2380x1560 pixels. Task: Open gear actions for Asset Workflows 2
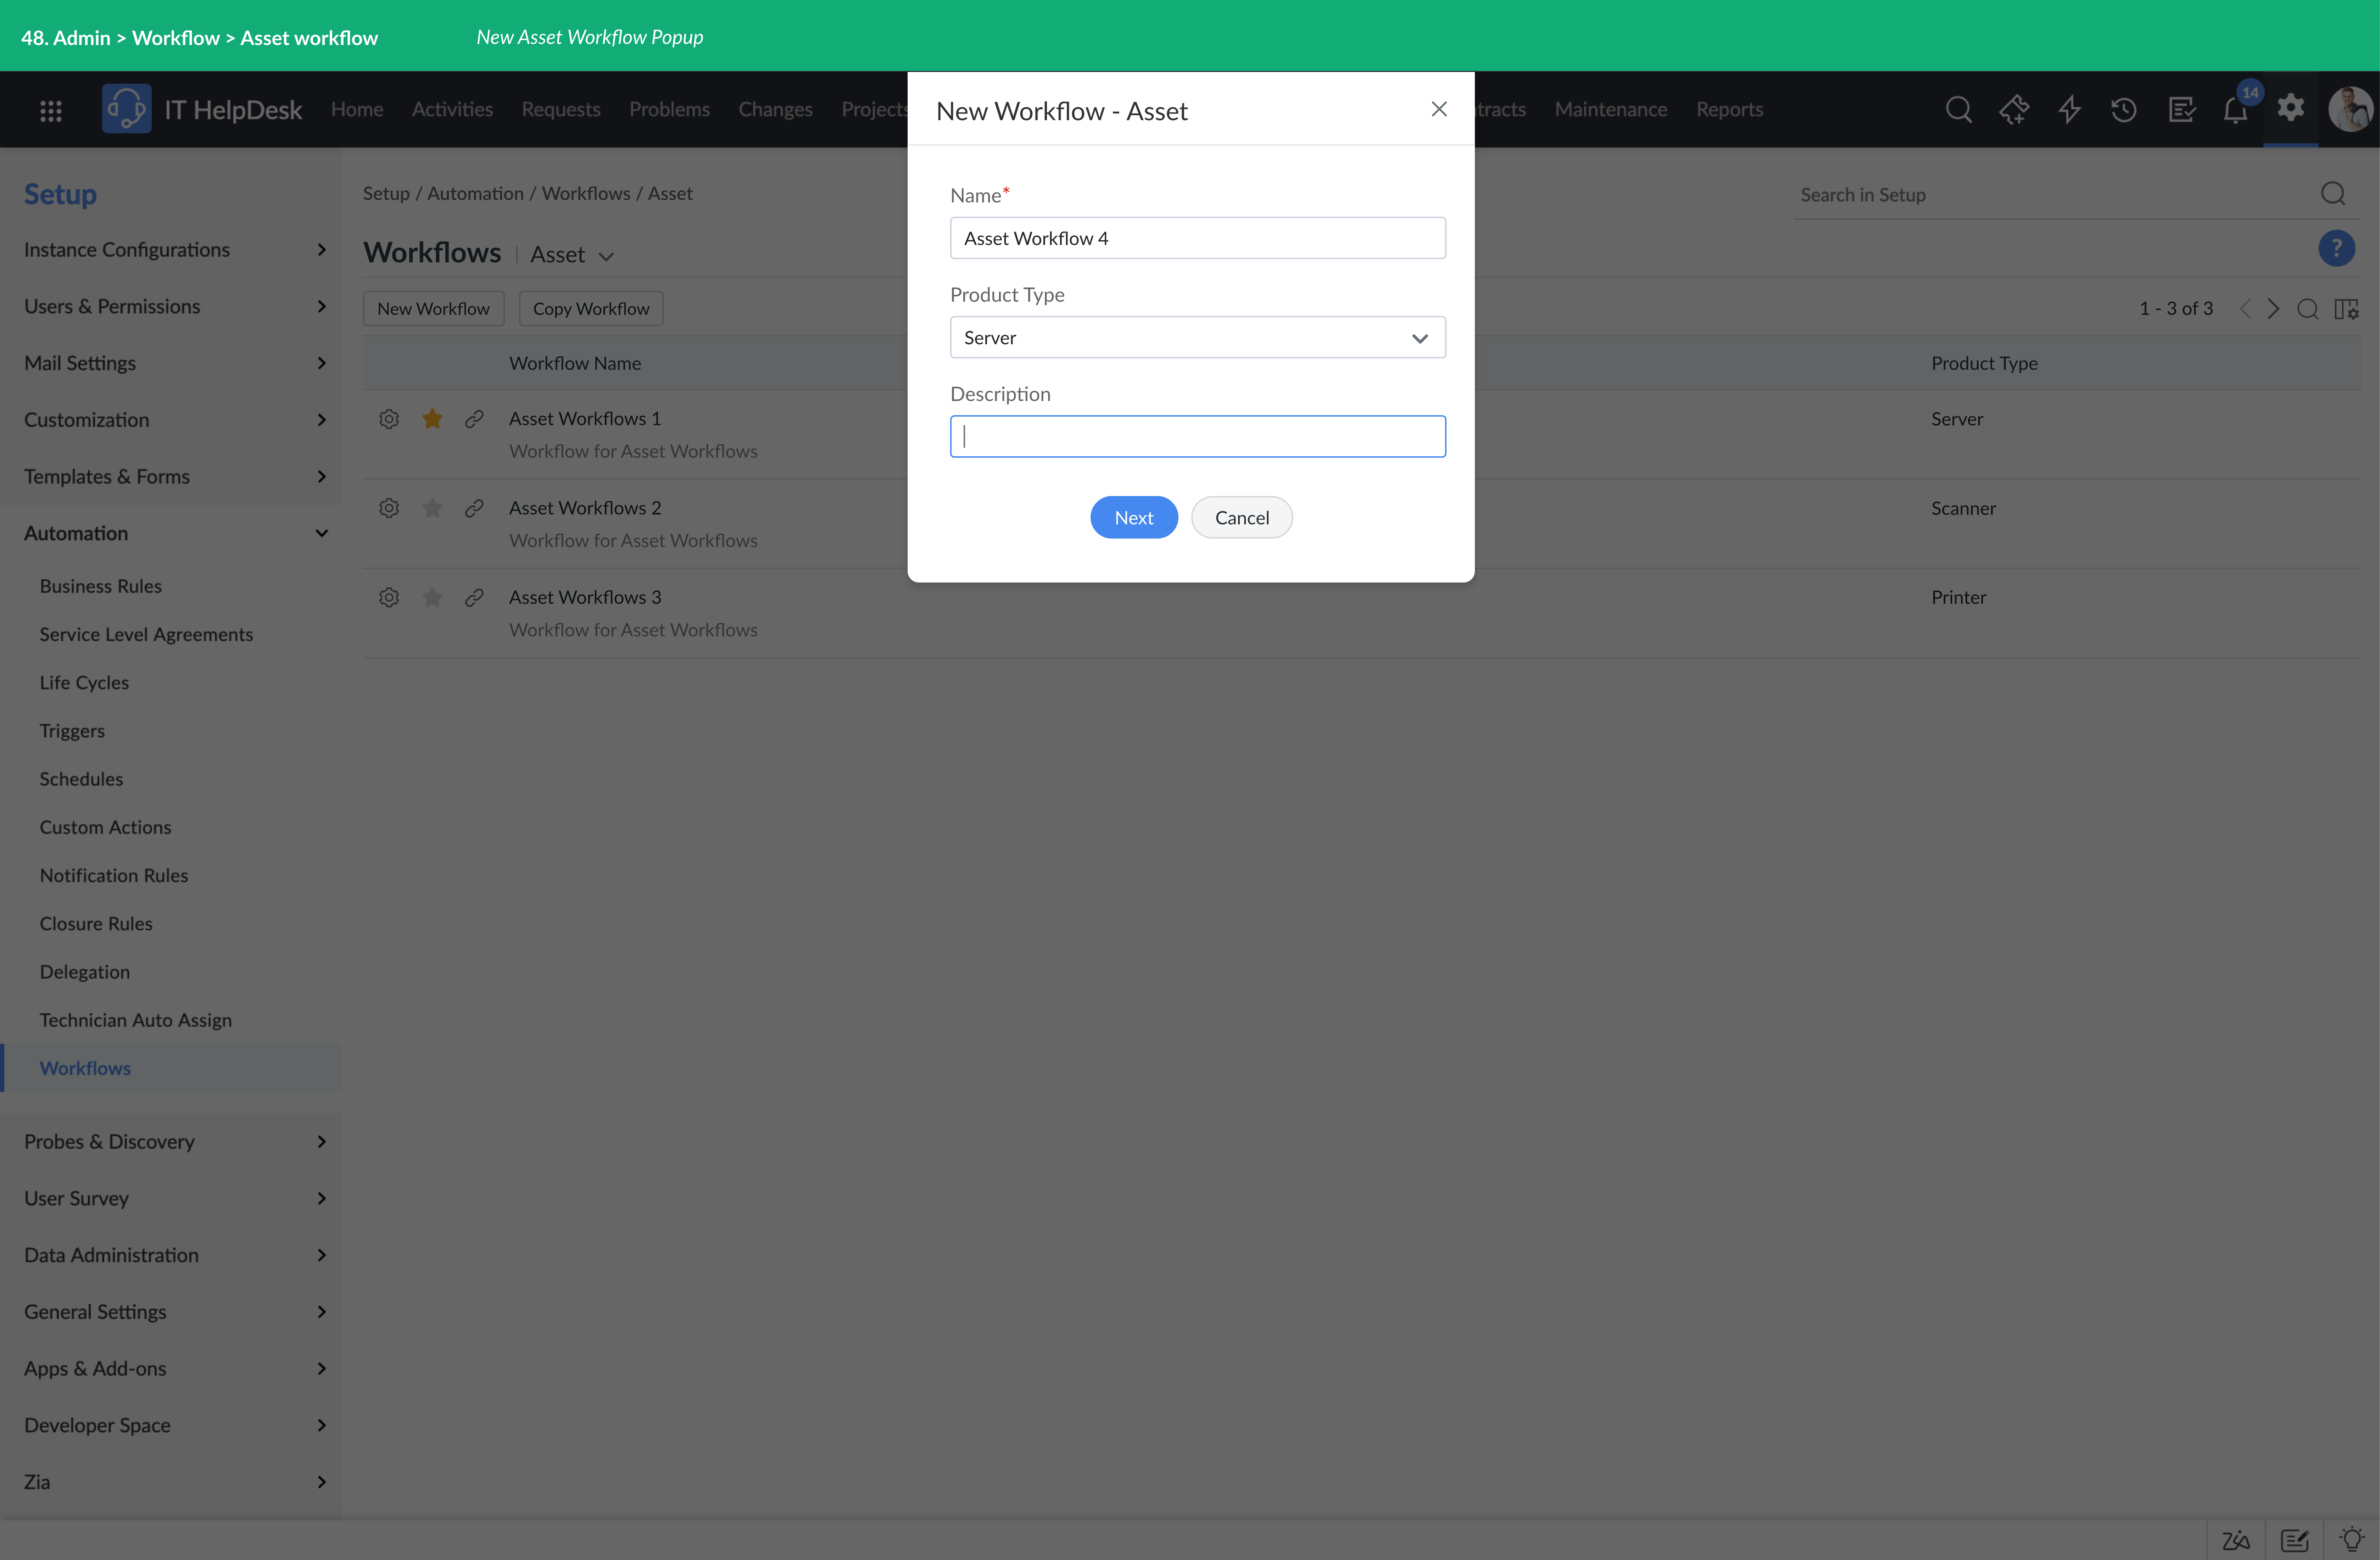click(389, 508)
